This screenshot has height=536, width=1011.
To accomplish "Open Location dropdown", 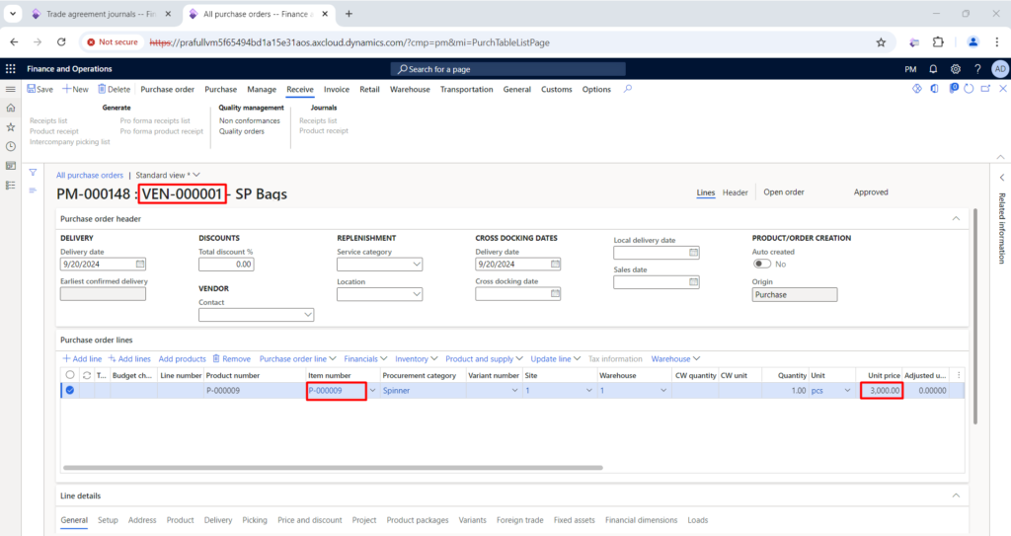I will (x=417, y=294).
